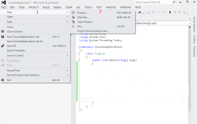Open the SQL menu
This screenshot has height=124, width=197.
78,7
